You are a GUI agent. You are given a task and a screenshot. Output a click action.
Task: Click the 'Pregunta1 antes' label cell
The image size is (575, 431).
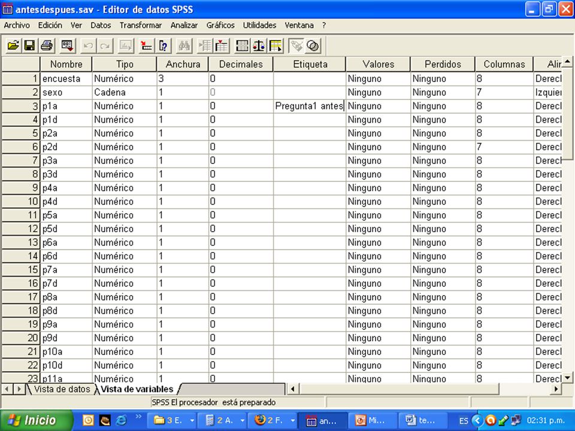click(x=310, y=106)
